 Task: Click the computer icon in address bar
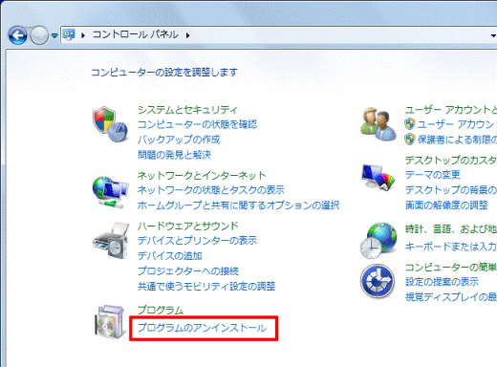(x=69, y=34)
